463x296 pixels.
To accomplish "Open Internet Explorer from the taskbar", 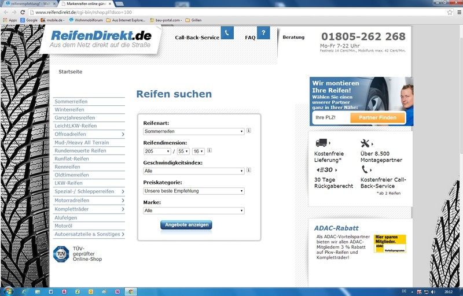I will [x=24, y=291].
